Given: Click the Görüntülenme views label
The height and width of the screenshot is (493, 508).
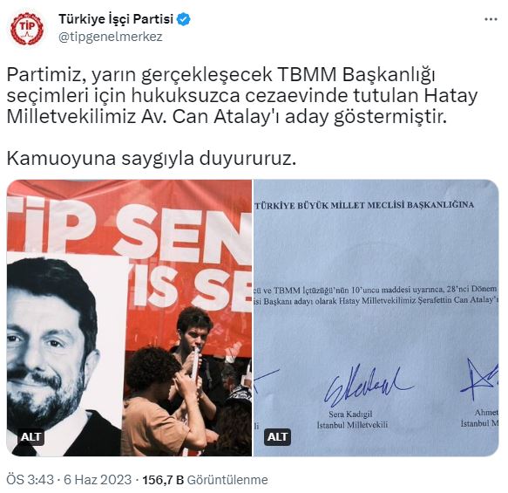Looking at the screenshot, I should click(x=227, y=480).
